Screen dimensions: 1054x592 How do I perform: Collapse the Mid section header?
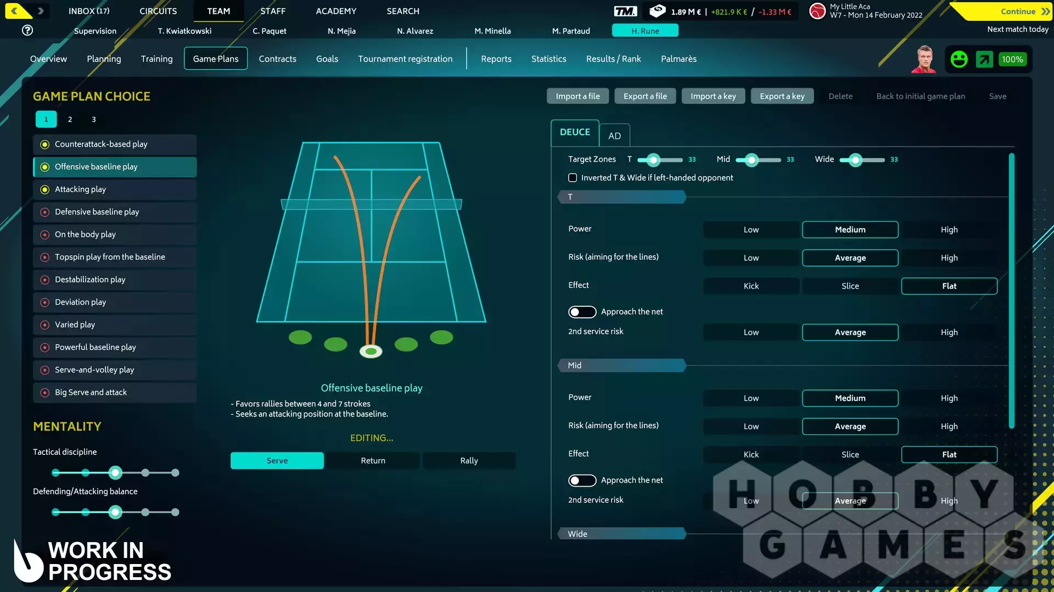(621, 365)
